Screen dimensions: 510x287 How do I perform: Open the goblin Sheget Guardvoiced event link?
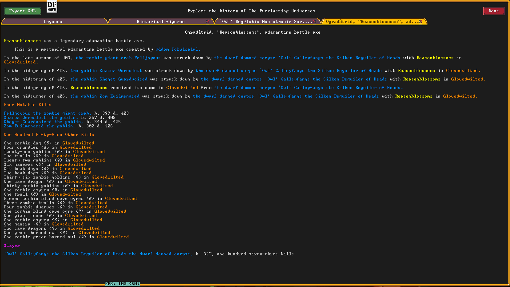click(109, 79)
